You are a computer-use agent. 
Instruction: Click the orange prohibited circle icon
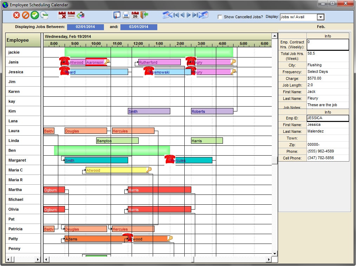tap(26, 15)
